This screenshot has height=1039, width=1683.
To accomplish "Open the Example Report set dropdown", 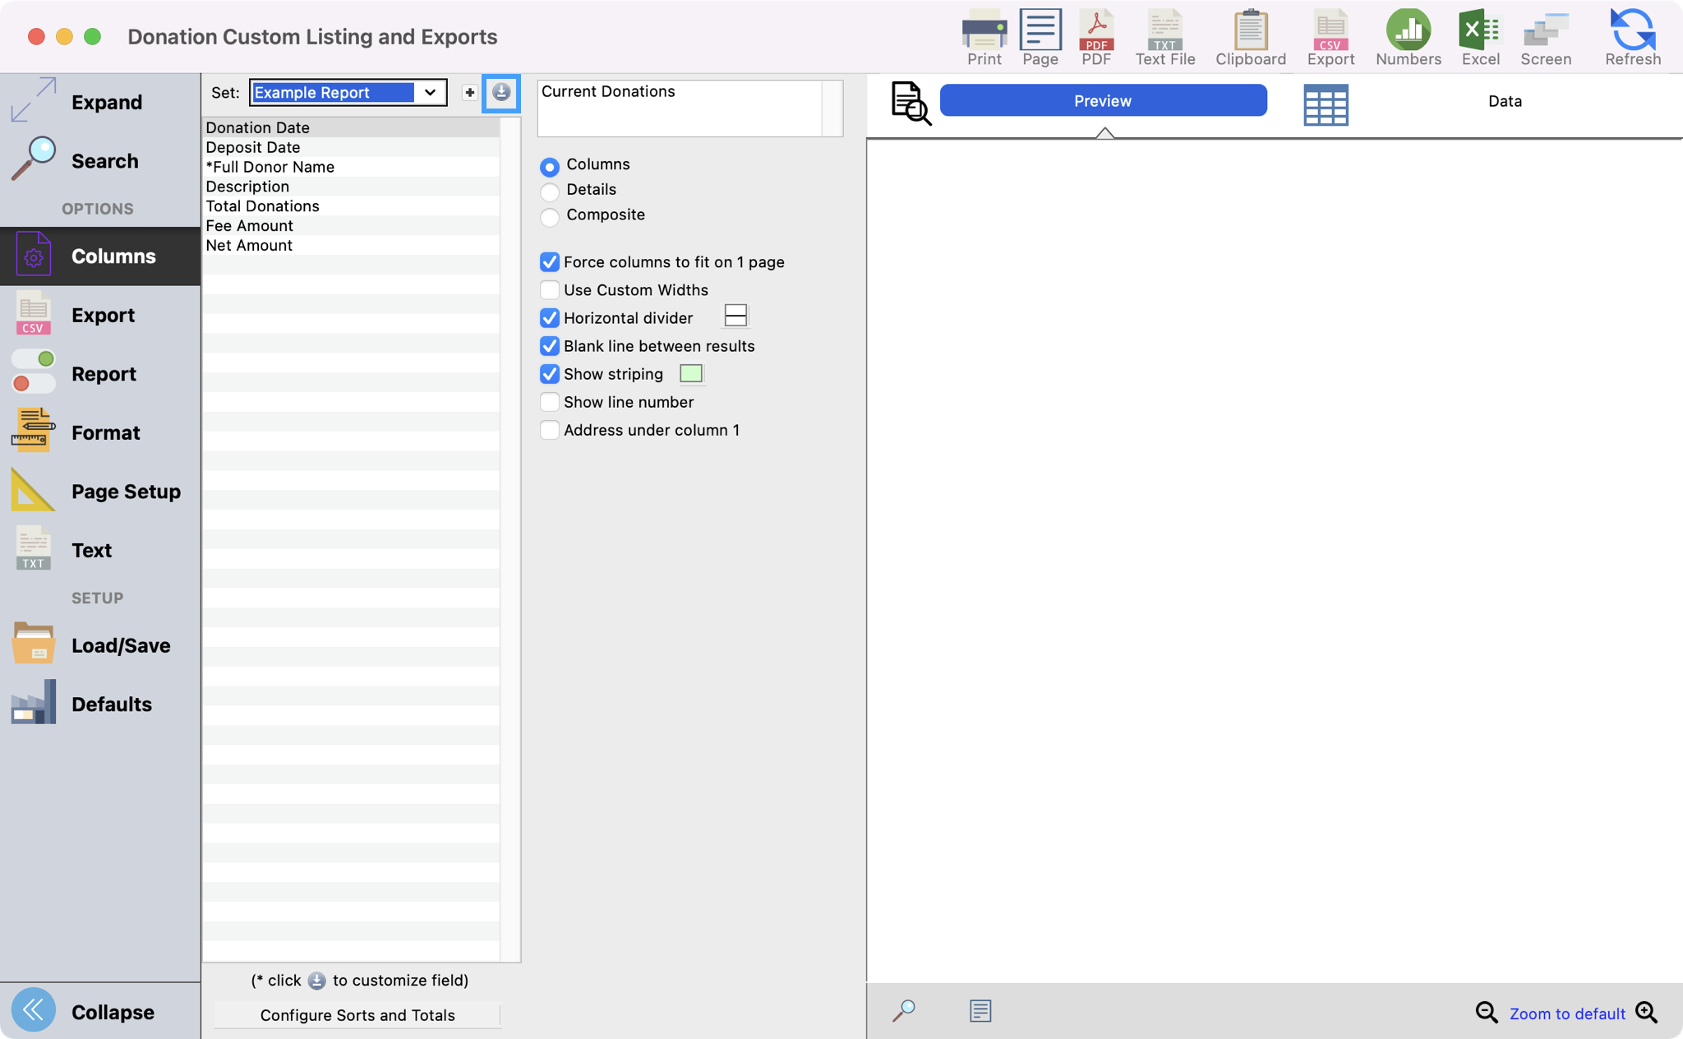I will [x=430, y=93].
